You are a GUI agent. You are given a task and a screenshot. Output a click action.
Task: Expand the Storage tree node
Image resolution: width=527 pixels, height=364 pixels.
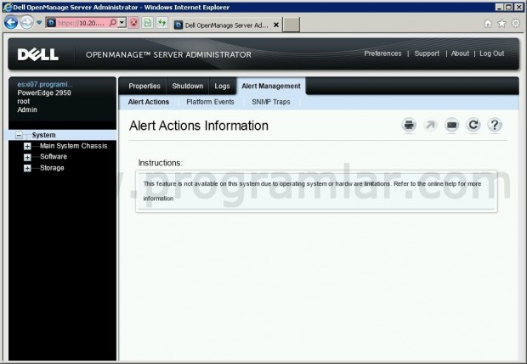point(27,168)
